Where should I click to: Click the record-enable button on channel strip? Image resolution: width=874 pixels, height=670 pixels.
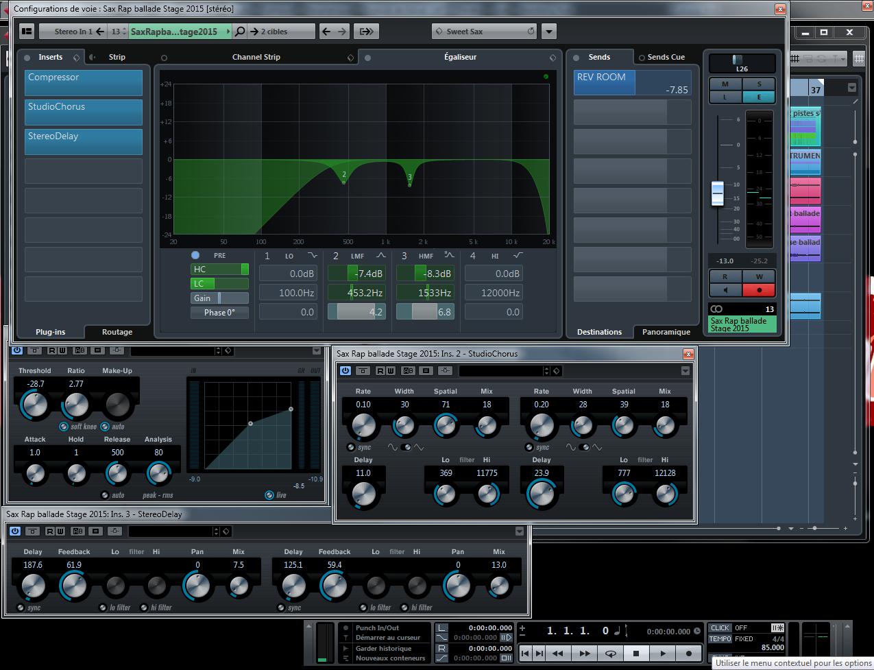[759, 290]
